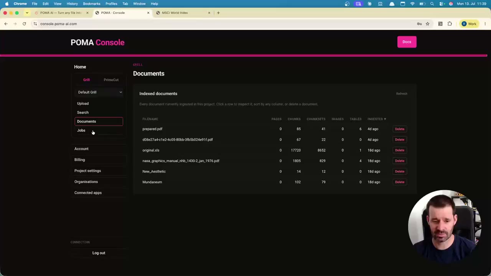Viewport: 491px width, 276px height.
Task: Delete the nasa_graphics_manual document
Action: (400, 161)
